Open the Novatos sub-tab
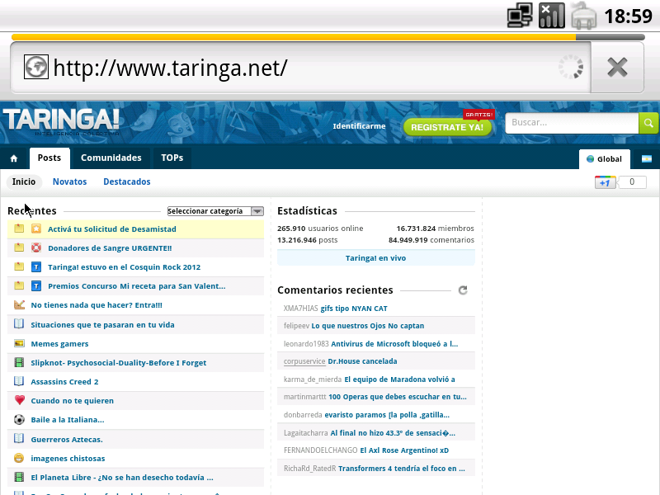 (69, 181)
